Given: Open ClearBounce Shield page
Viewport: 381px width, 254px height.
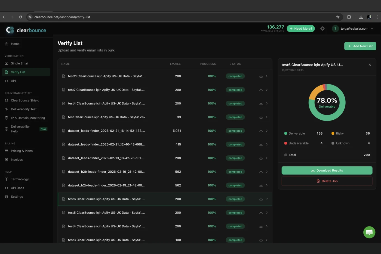Looking at the screenshot, I should point(26,100).
